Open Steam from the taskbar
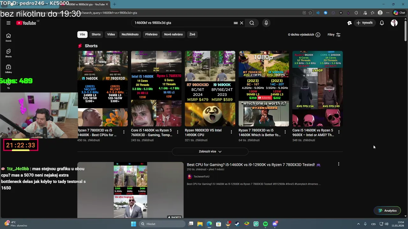The height and width of the screenshot is (229, 408). 237,224
